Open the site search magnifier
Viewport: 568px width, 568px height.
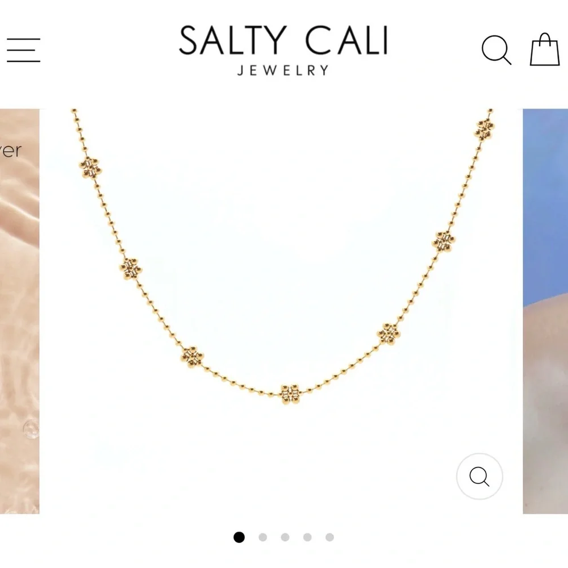[x=496, y=50]
